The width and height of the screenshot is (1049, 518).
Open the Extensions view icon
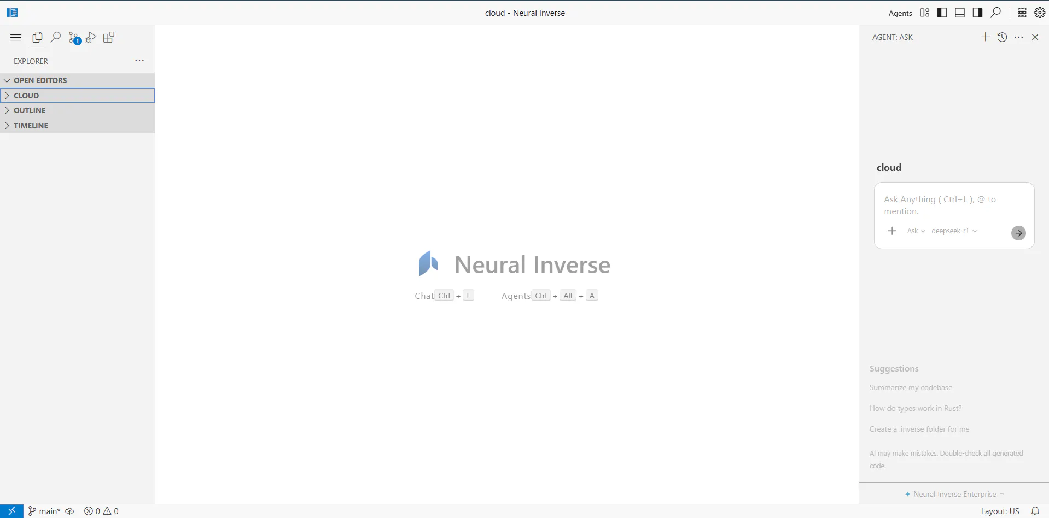click(x=109, y=38)
